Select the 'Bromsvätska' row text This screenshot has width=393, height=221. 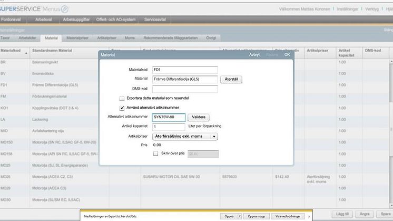click(43, 73)
